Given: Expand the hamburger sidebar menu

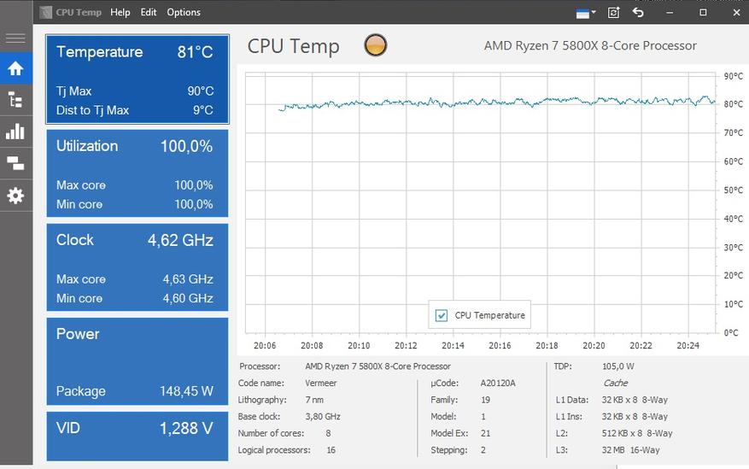Looking at the screenshot, I should pos(15,38).
